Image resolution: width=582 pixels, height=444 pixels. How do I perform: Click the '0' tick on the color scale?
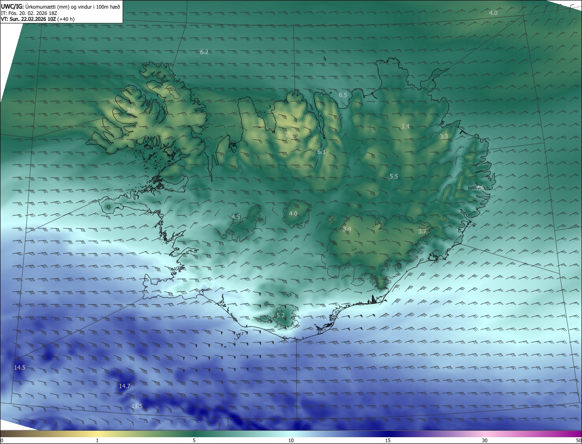(x=2, y=440)
